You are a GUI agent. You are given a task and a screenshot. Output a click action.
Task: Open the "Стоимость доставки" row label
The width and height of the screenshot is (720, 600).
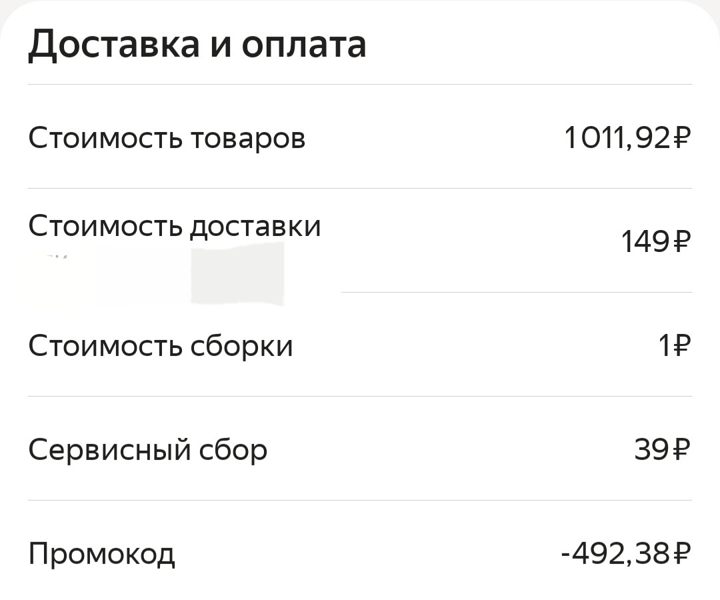pos(175,226)
